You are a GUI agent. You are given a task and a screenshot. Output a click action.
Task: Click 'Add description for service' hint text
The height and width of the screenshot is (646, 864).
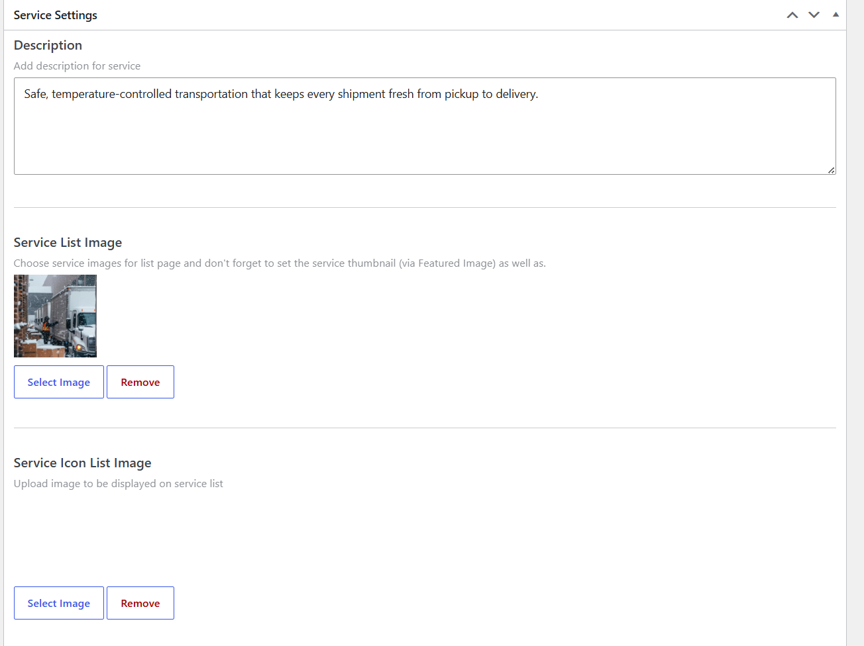point(77,66)
